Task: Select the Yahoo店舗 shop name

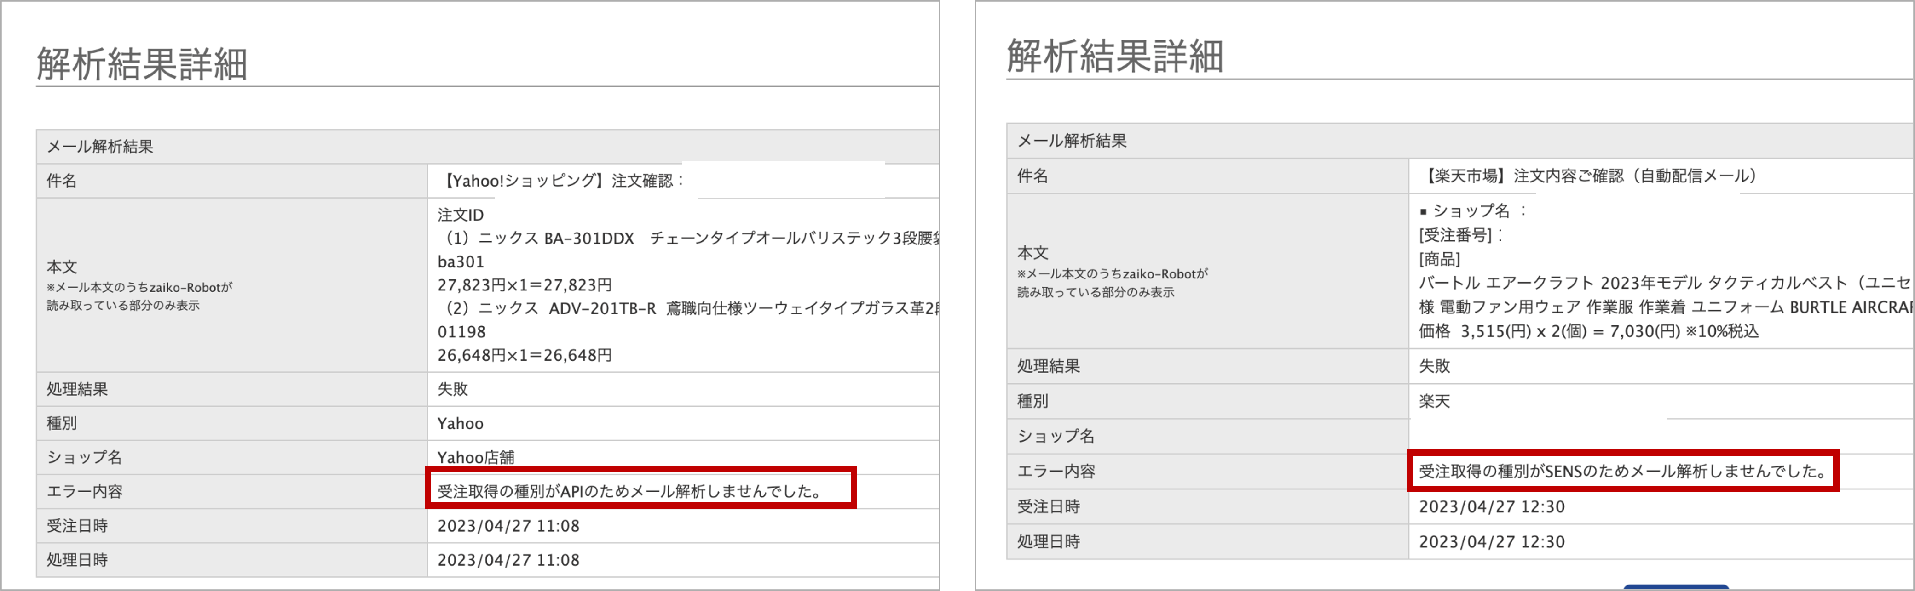Action: [476, 457]
